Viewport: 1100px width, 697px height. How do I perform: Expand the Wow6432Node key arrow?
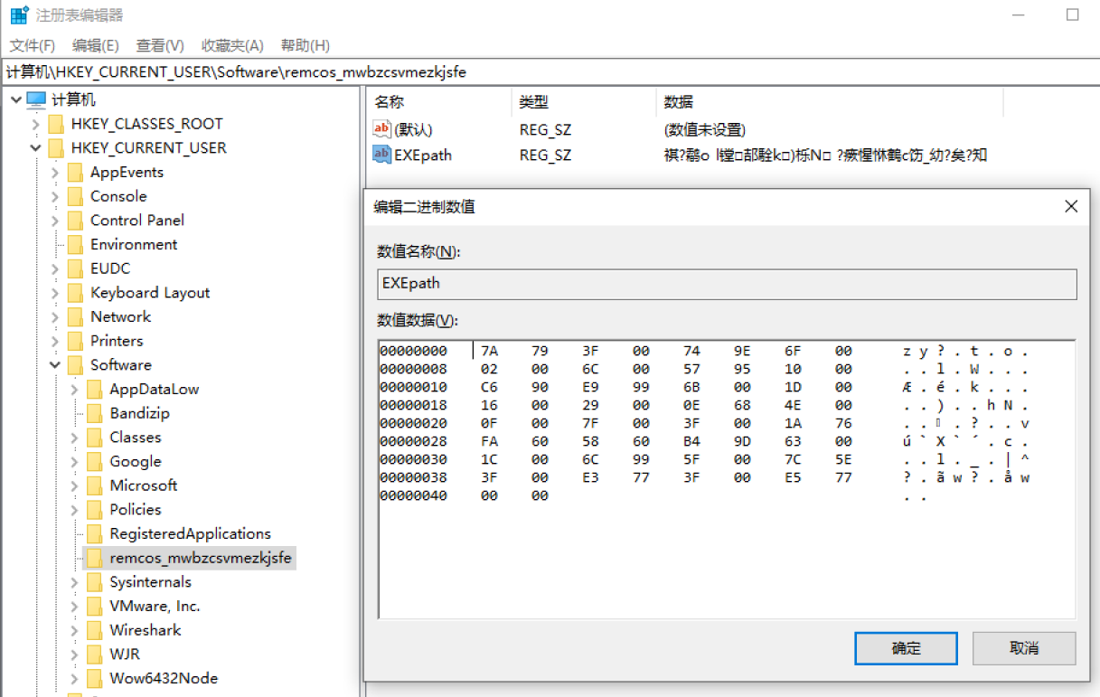coord(75,678)
